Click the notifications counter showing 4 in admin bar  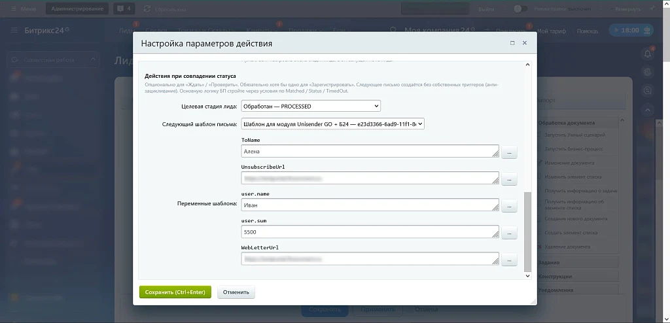tap(124, 8)
